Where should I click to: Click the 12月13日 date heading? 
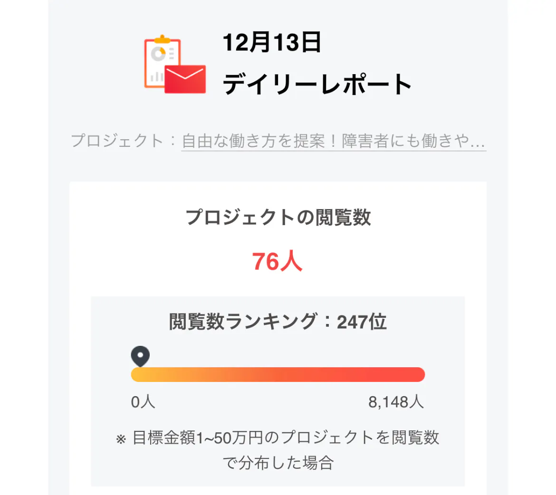272,43
